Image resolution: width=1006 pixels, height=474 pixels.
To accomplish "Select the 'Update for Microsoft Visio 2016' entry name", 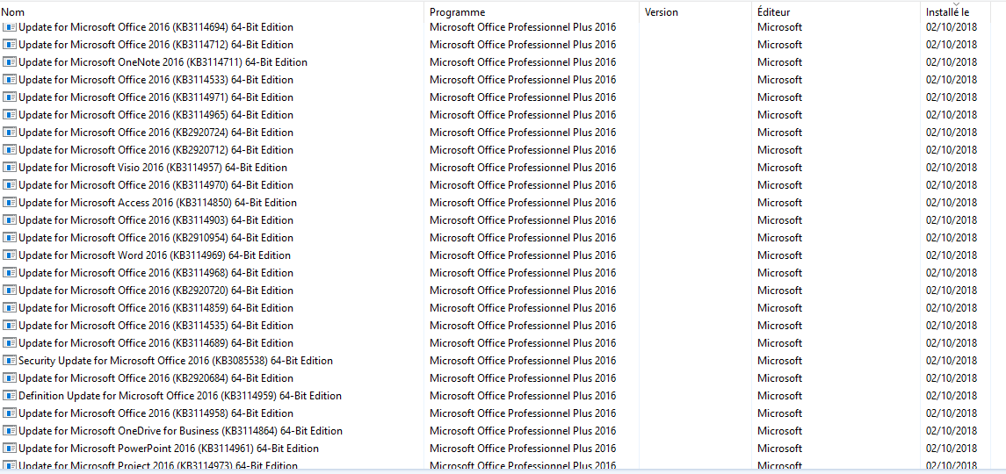I will 153,168.
